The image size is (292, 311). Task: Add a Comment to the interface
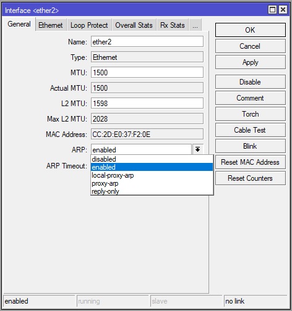251,98
